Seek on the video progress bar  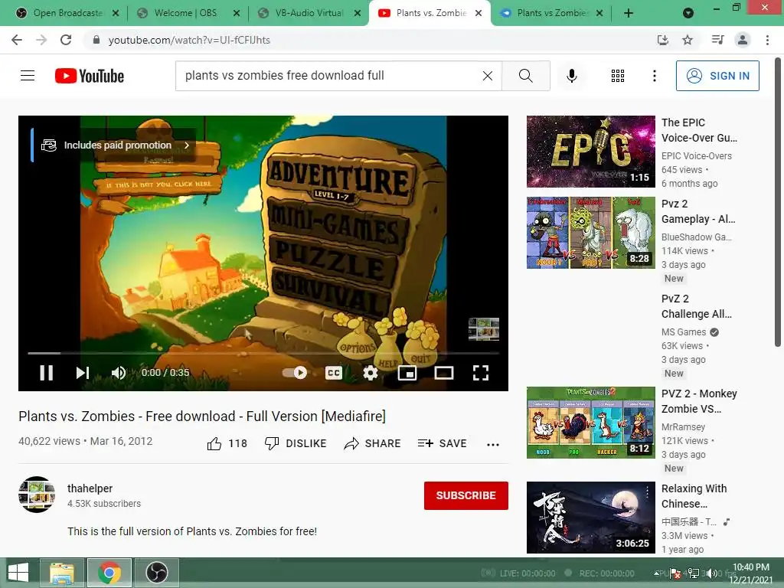(x=263, y=353)
